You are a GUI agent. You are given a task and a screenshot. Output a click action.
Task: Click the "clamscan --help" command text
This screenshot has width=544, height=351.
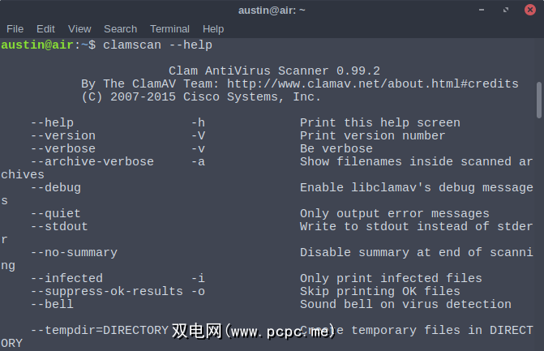(x=157, y=45)
